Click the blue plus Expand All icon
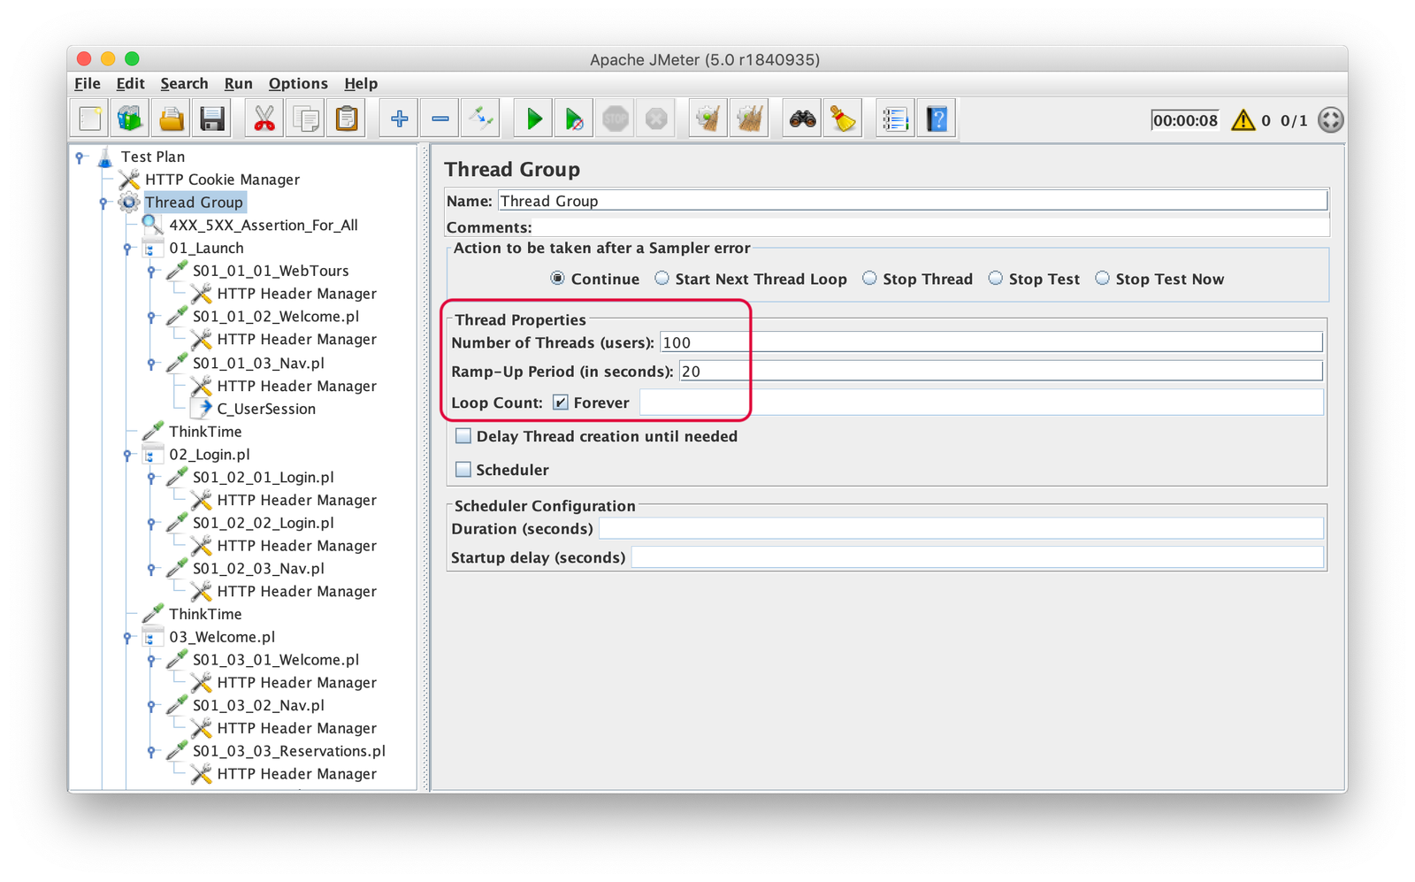 click(400, 119)
